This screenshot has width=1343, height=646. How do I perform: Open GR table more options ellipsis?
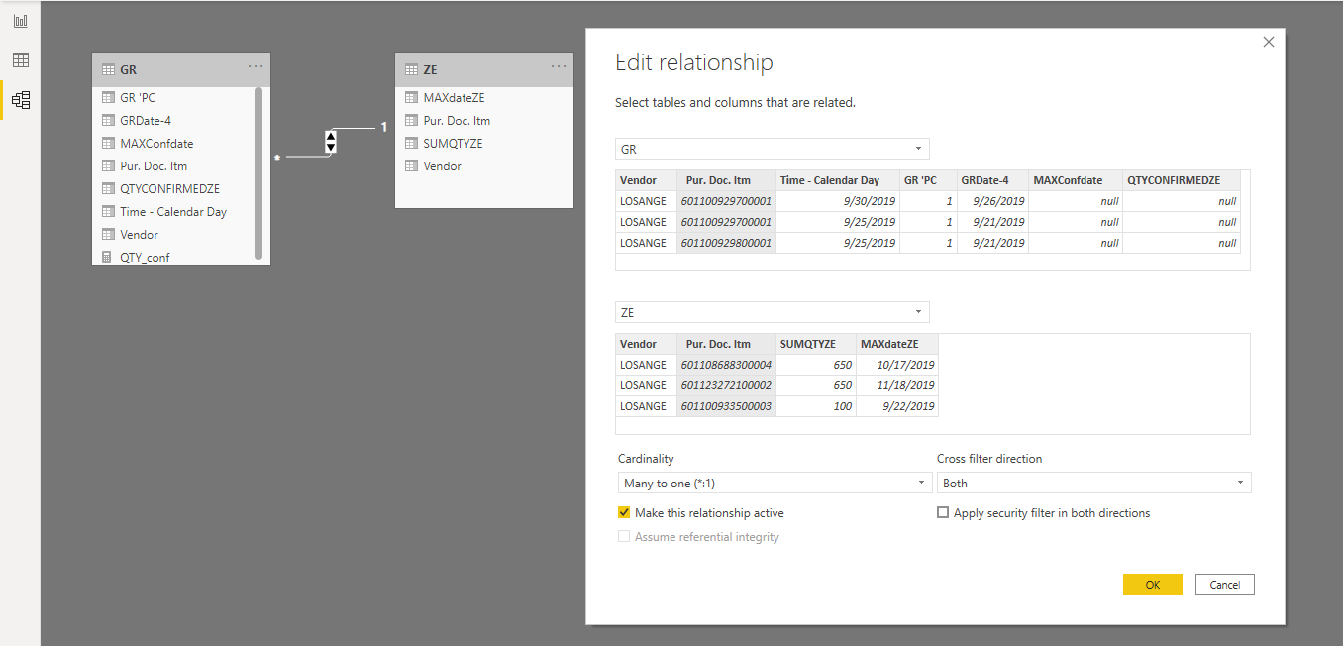[x=256, y=67]
